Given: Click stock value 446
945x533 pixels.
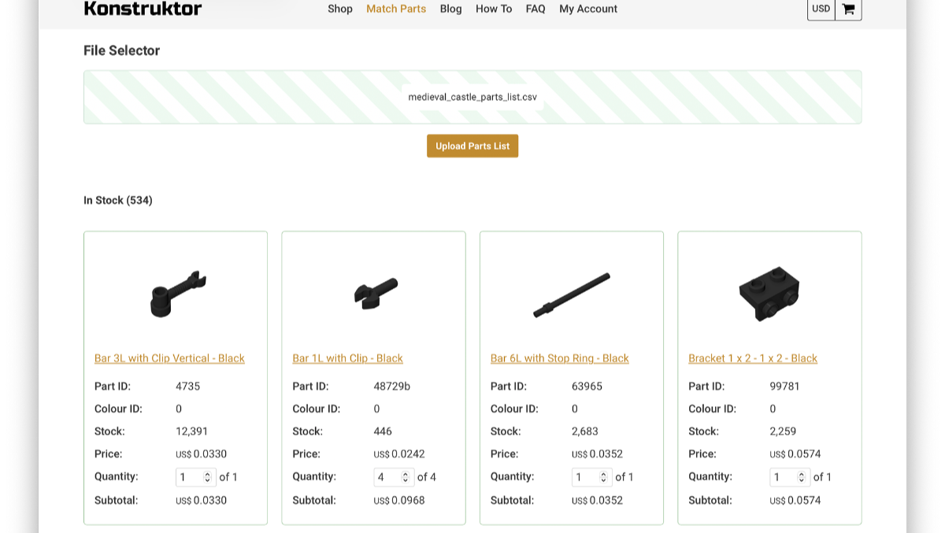Looking at the screenshot, I should pyautogui.click(x=383, y=431).
